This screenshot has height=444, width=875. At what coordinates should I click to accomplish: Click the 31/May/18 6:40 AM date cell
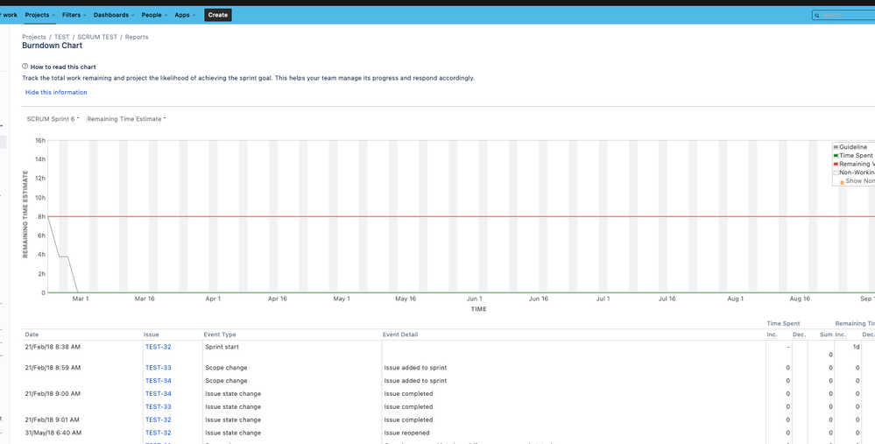click(53, 433)
